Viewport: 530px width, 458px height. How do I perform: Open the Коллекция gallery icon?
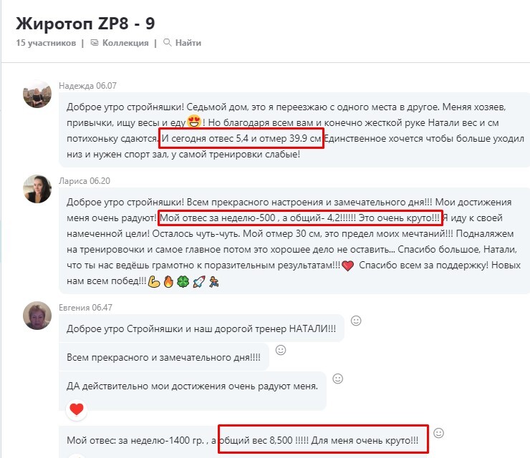[95, 42]
